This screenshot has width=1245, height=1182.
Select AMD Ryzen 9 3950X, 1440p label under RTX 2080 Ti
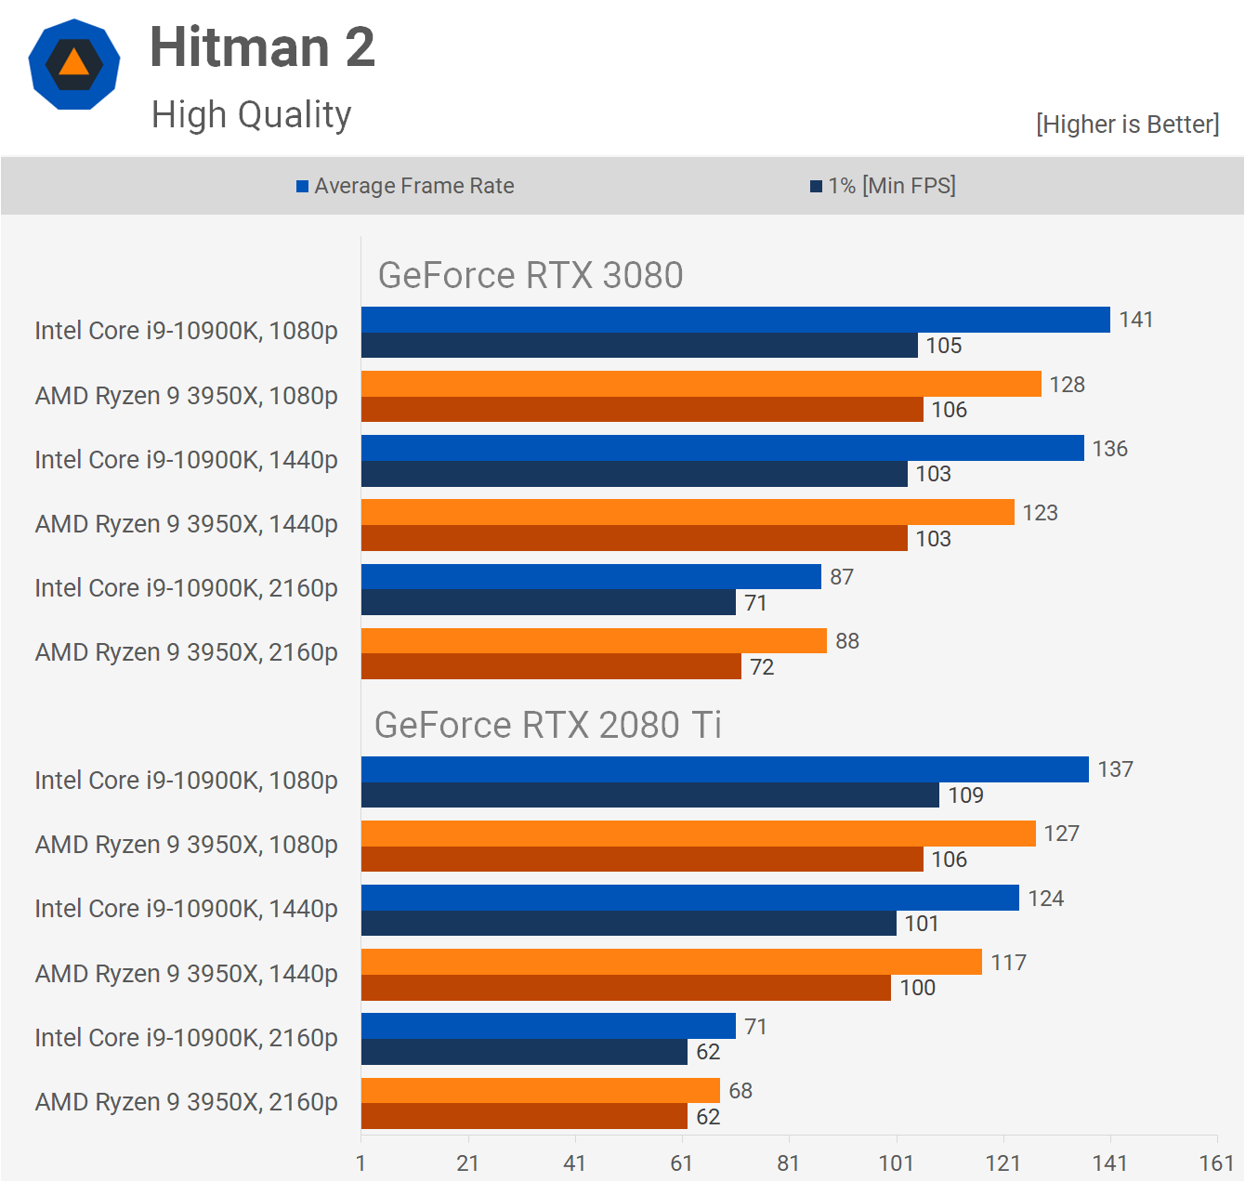click(x=187, y=974)
